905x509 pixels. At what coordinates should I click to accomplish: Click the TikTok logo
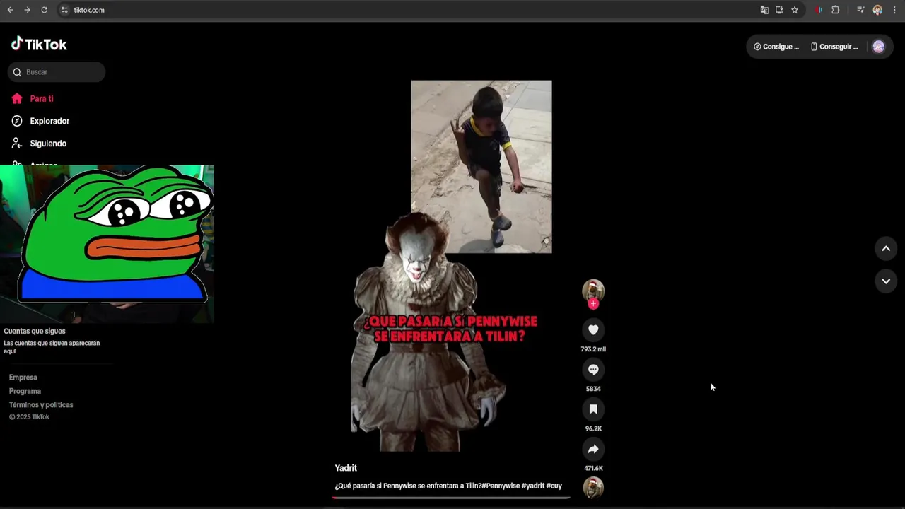(x=39, y=45)
